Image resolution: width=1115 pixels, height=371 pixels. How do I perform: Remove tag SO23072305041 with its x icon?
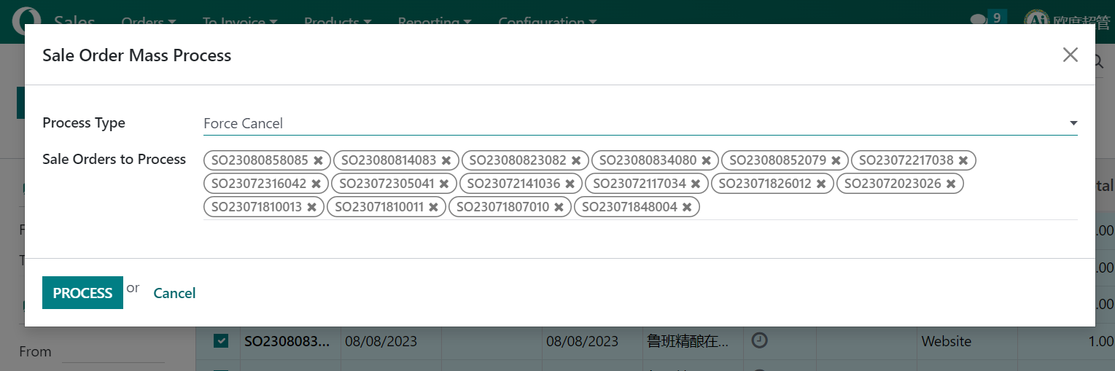444,184
